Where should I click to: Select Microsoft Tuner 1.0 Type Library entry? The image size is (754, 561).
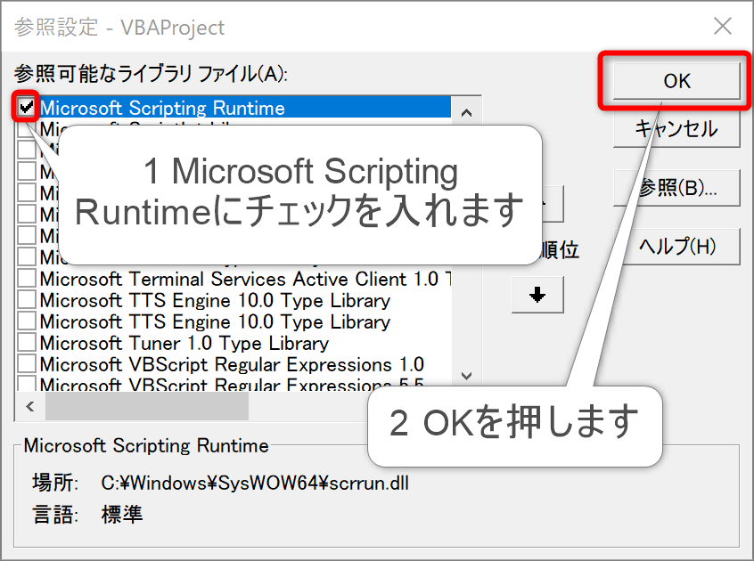(x=184, y=343)
